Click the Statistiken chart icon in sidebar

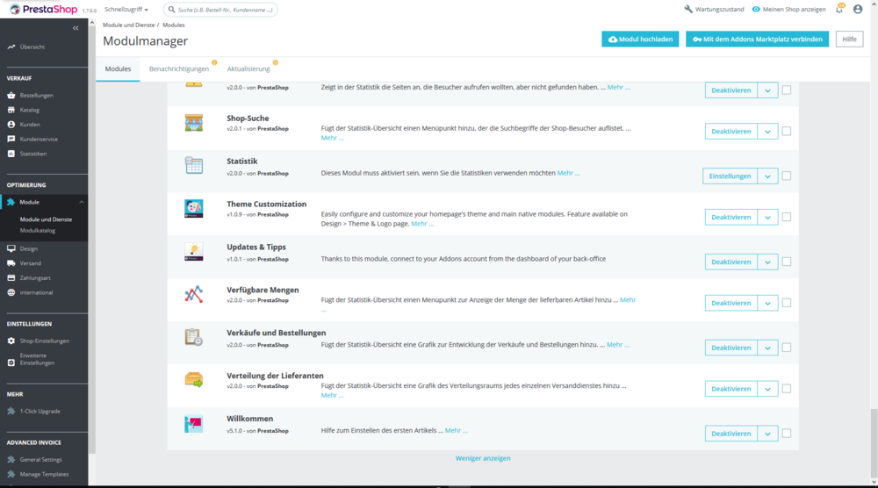pyautogui.click(x=11, y=154)
